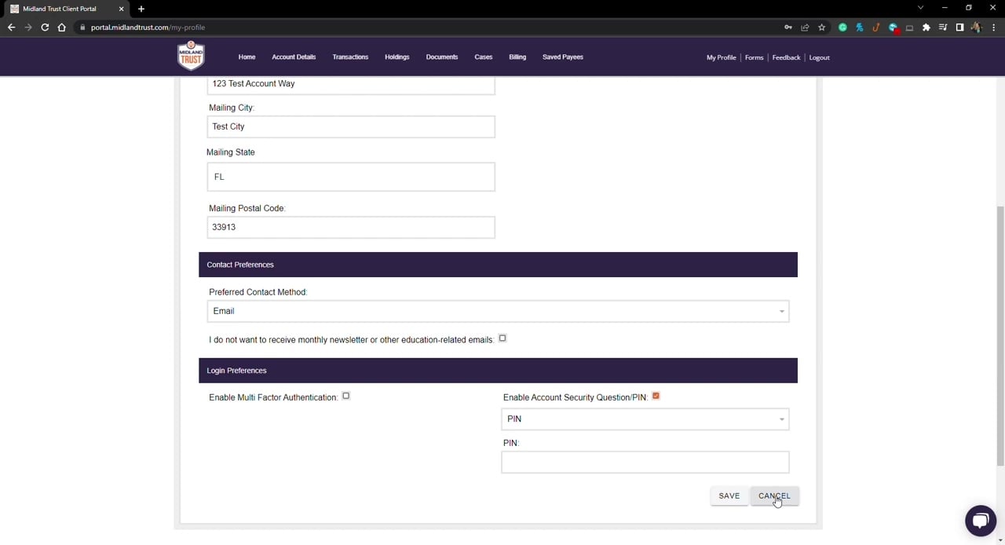Viewport: 1005px width, 545px height.
Task: Click the share page icon
Action: point(805,27)
